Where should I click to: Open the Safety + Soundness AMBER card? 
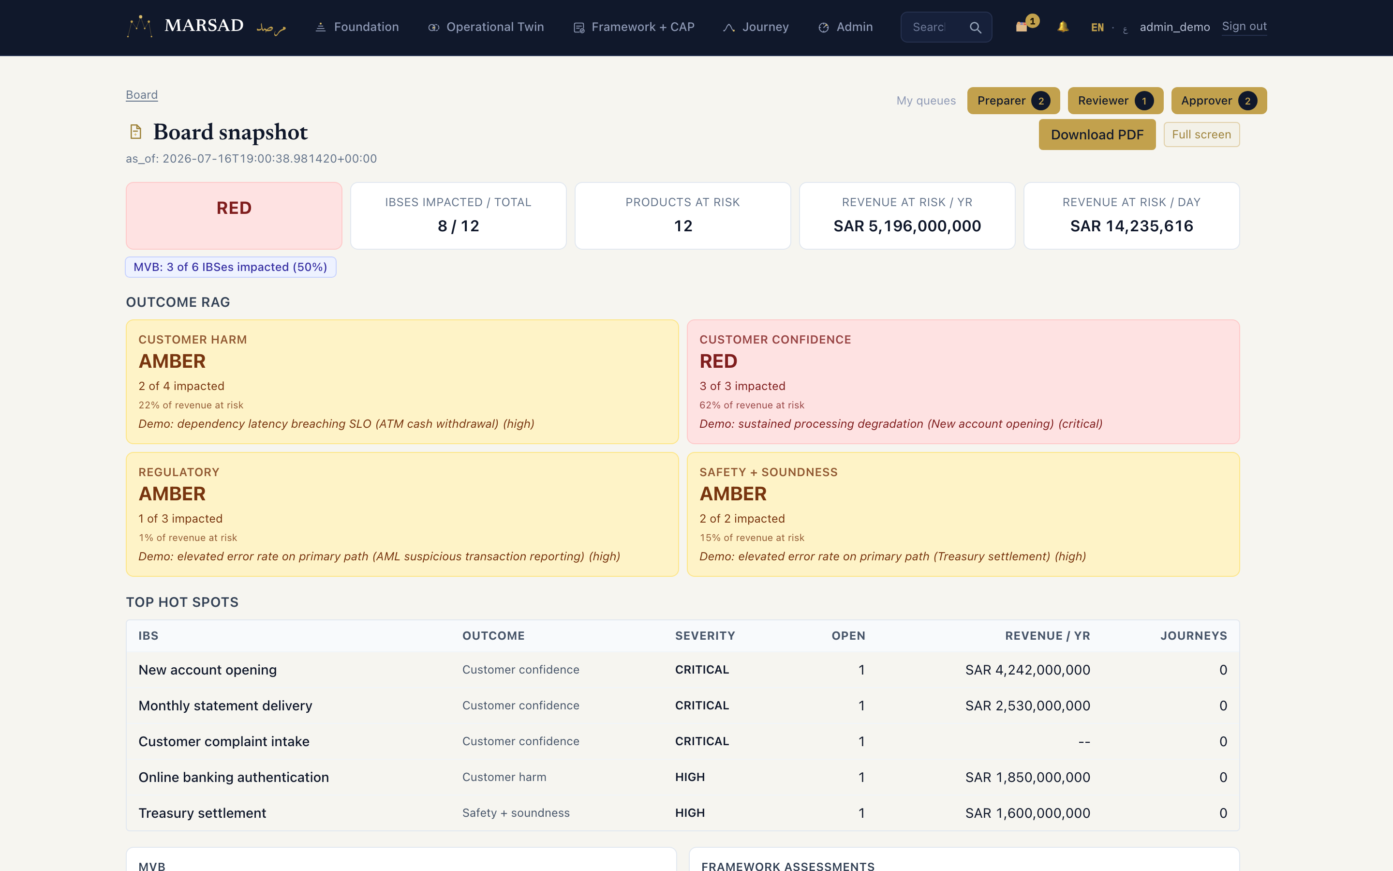pos(963,514)
